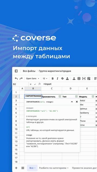This screenshot has width=97, height=172.
Task: Open the Все tab dropdown arrow
Action: click(35, 168)
